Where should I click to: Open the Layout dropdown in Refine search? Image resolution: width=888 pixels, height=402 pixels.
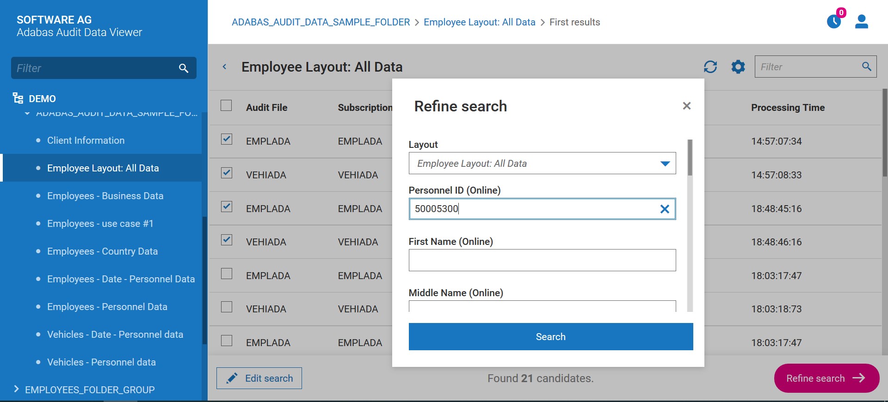(542, 163)
